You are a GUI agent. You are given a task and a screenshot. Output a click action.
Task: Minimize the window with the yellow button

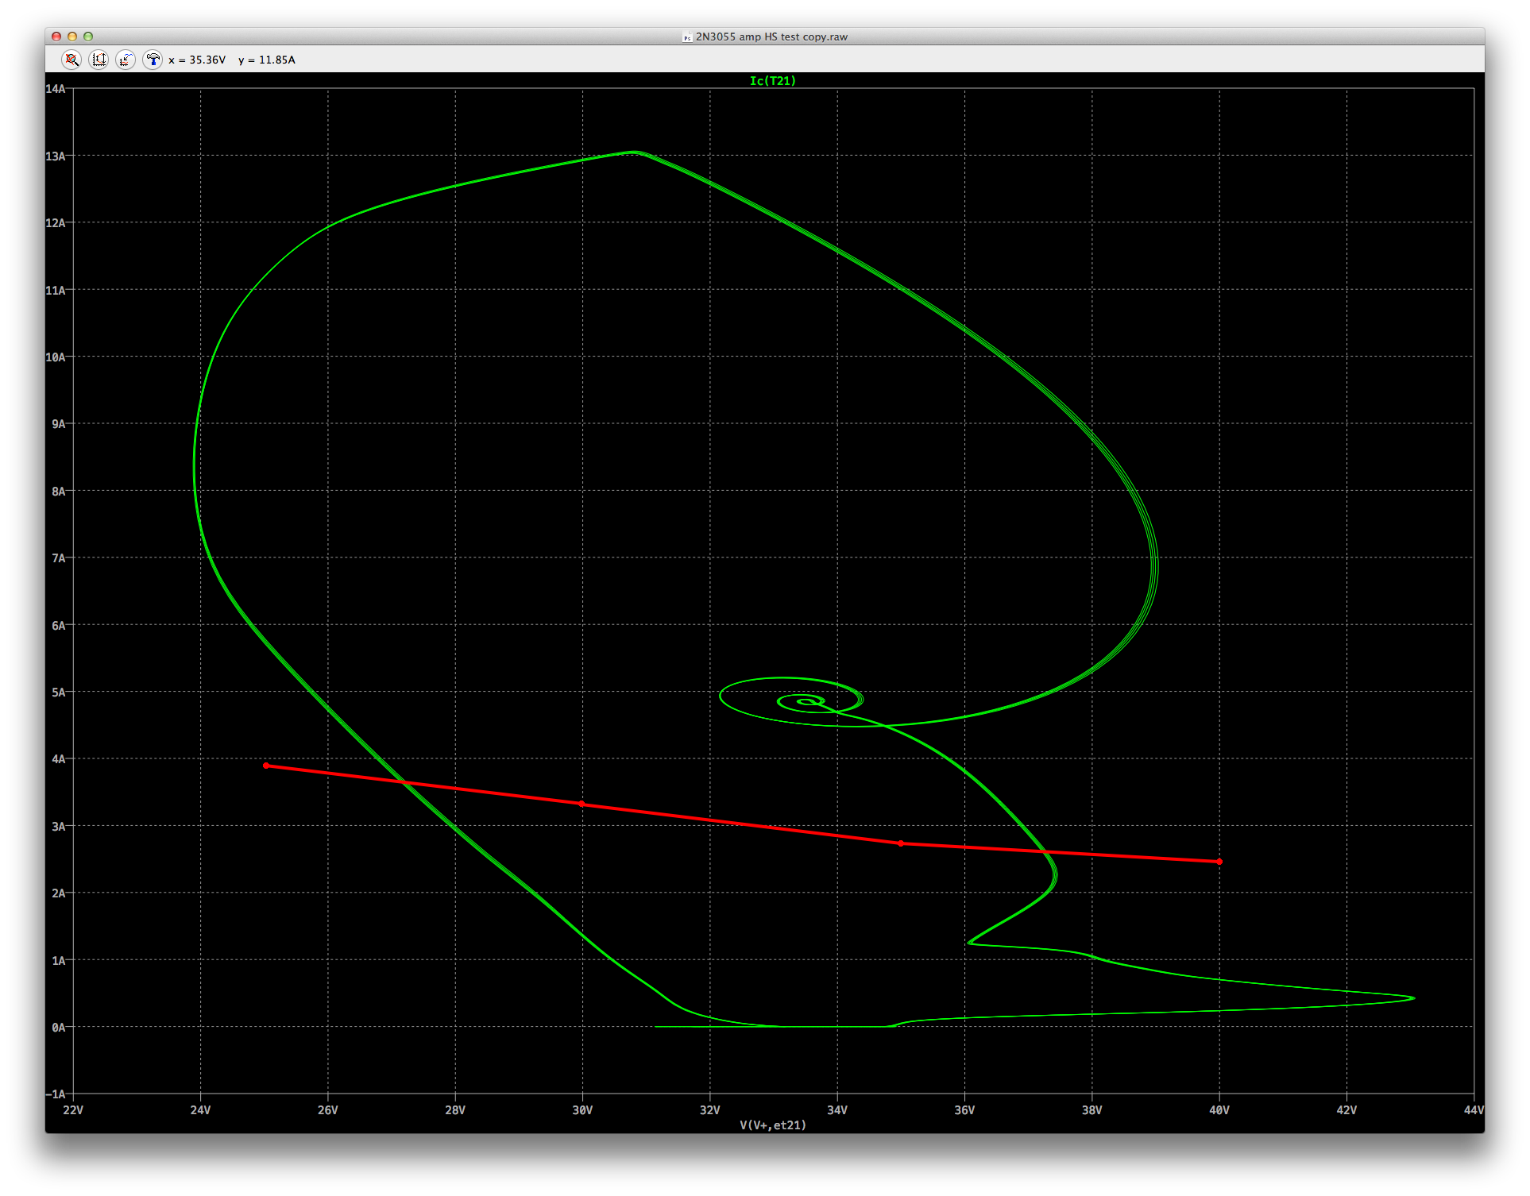coord(72,37)
